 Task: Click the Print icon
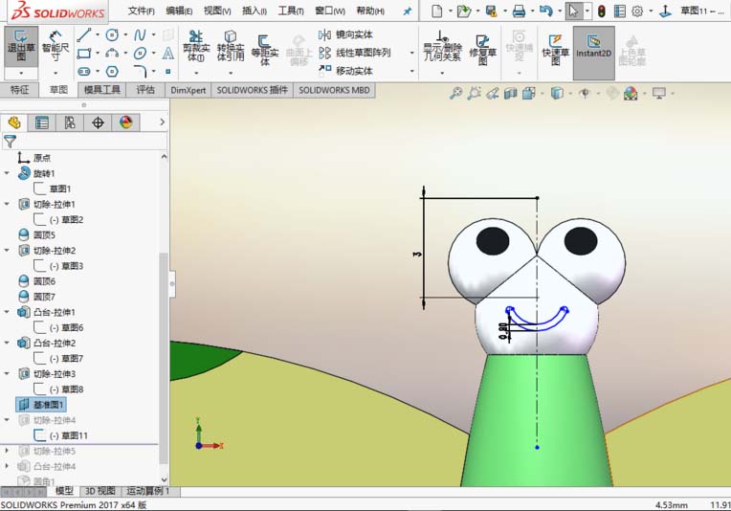point(519,11)
